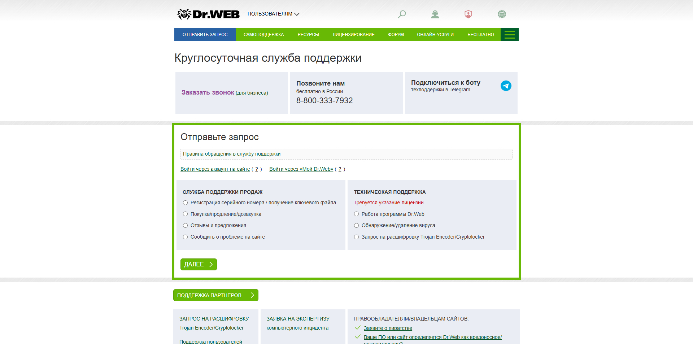Image resolution: width=693 pixels, height=344 pixels.
Task: Click the globe language icon
Action: pyautogui.click(x=502, y=14)
